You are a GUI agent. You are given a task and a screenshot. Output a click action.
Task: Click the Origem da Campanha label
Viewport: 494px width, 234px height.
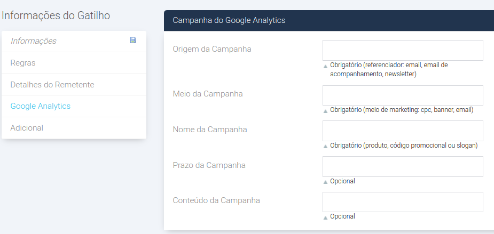click(212, 49)
